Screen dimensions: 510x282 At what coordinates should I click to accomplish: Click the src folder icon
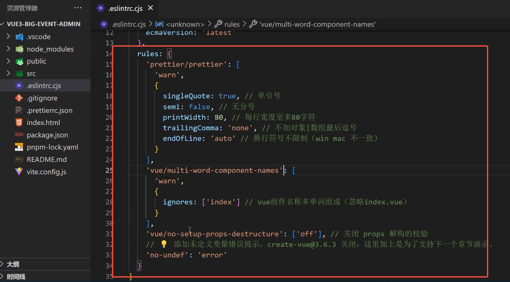coord(19,74)
